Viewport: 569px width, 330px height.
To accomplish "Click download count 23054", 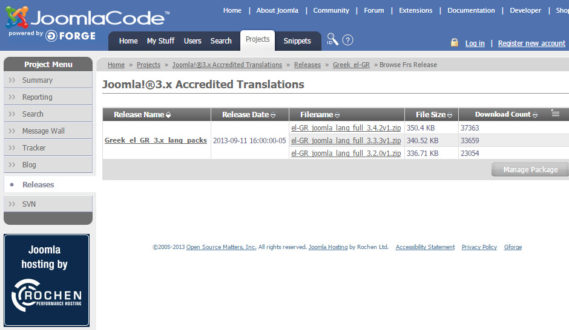I will 470,154.
